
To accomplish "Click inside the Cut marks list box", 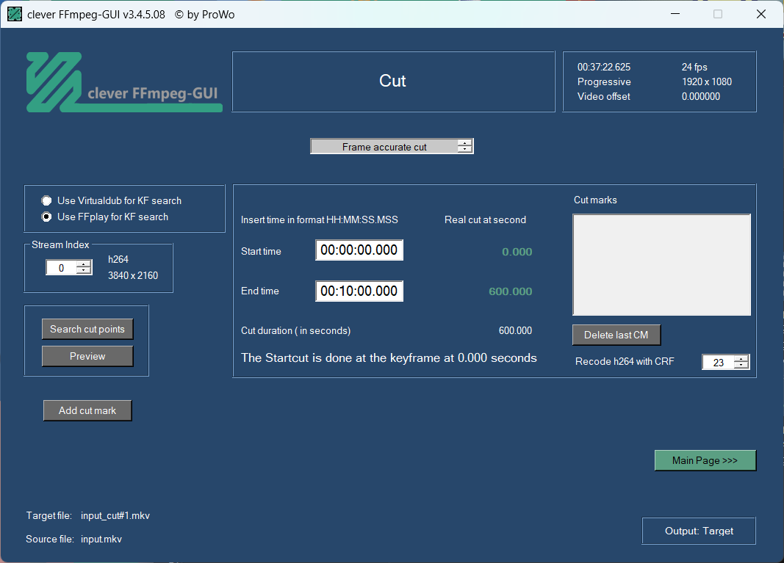I will [661, 265].
